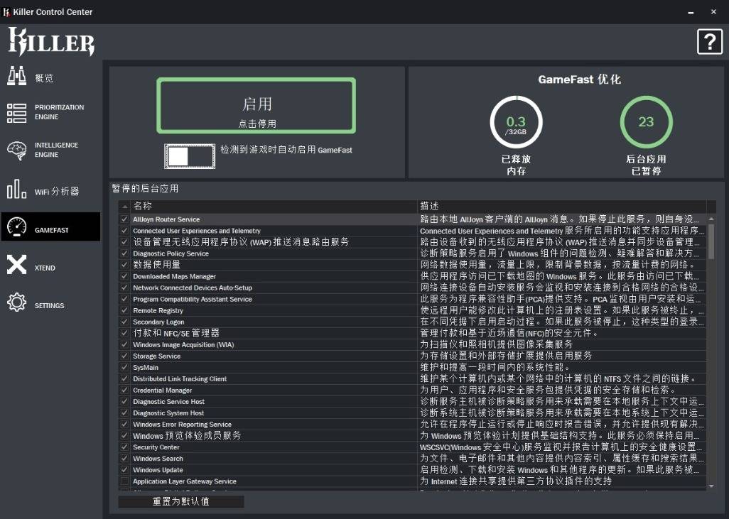Open the 概览 menu item

(44, 78)
